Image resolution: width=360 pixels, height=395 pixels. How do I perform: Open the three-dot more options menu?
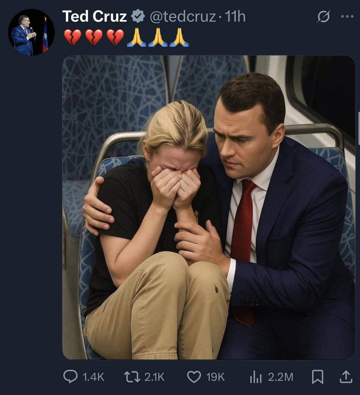(x=347, y=16)
